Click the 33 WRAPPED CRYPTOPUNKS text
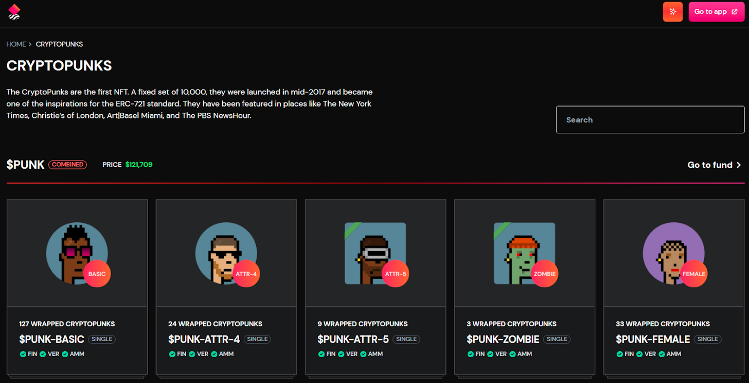This screenshot has height=383, width=749. click(663, 324)
